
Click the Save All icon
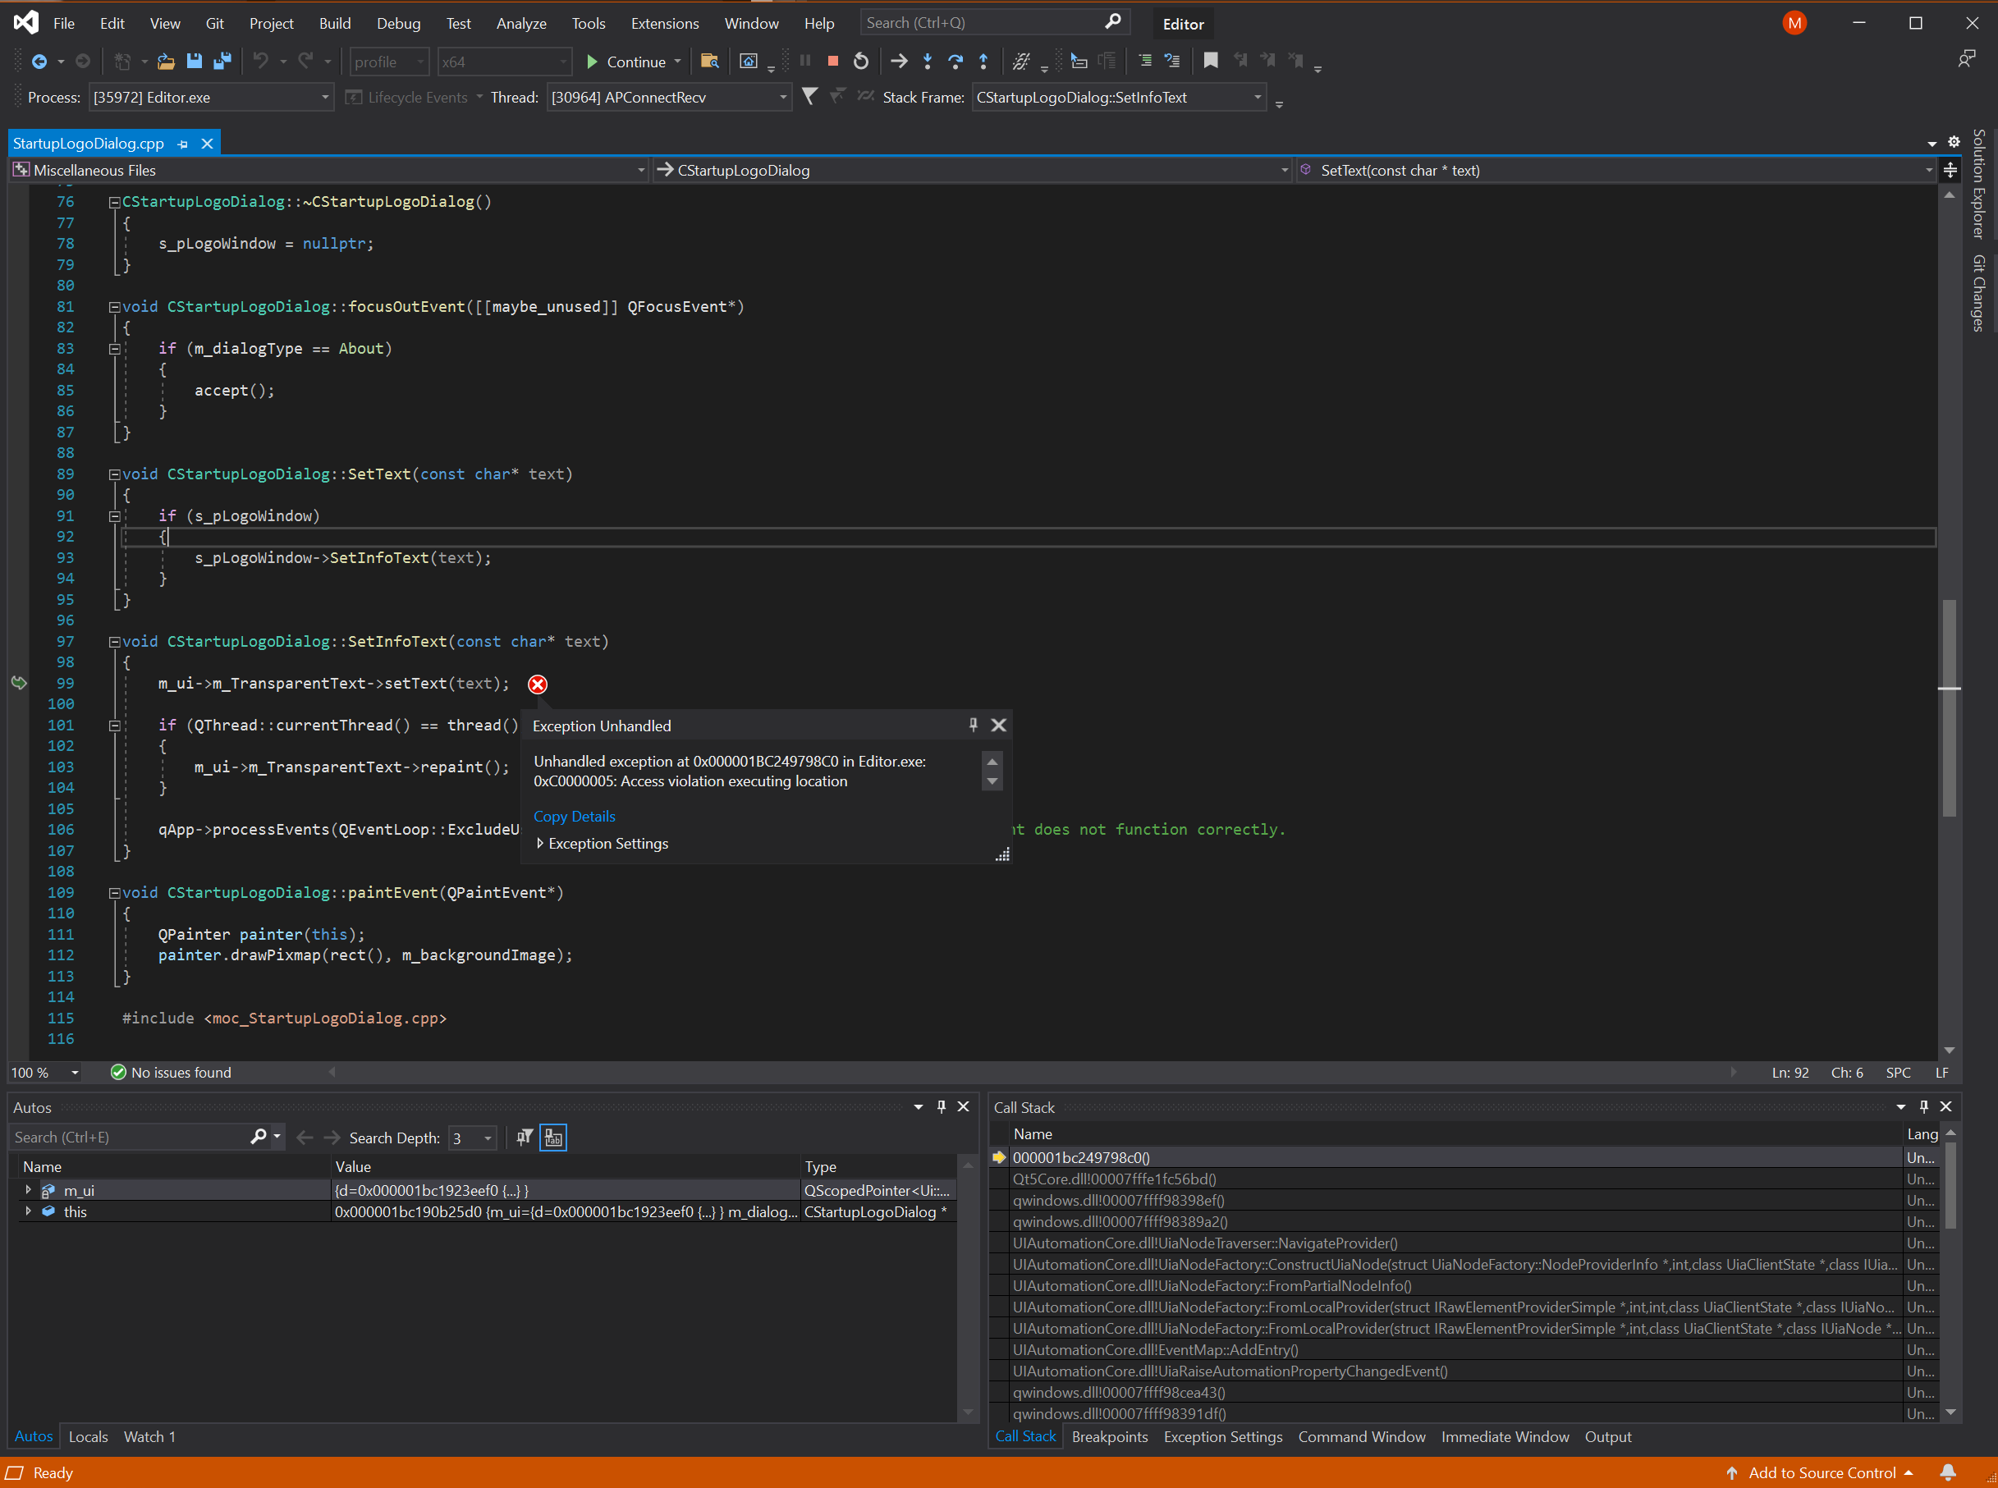click(x=222, y=62)
